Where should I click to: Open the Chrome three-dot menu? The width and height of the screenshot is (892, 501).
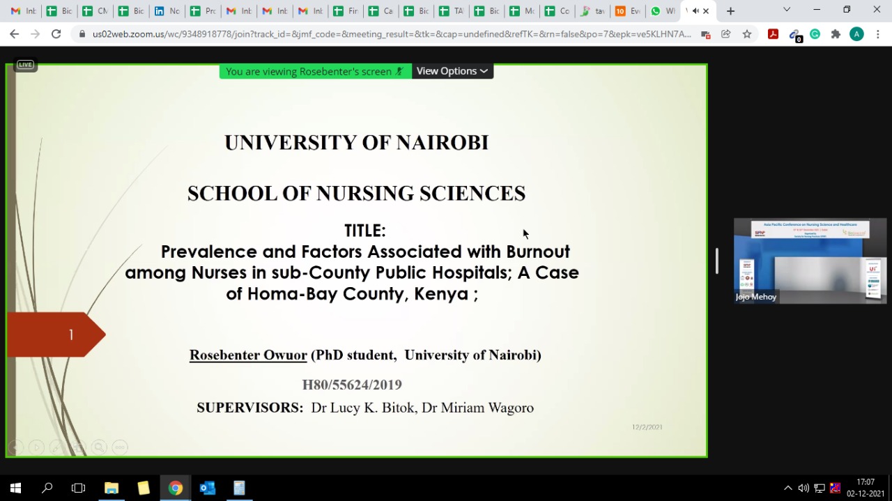point(878,34)
